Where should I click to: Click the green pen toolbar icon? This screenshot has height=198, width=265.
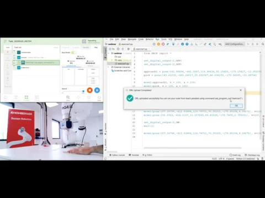168,44
